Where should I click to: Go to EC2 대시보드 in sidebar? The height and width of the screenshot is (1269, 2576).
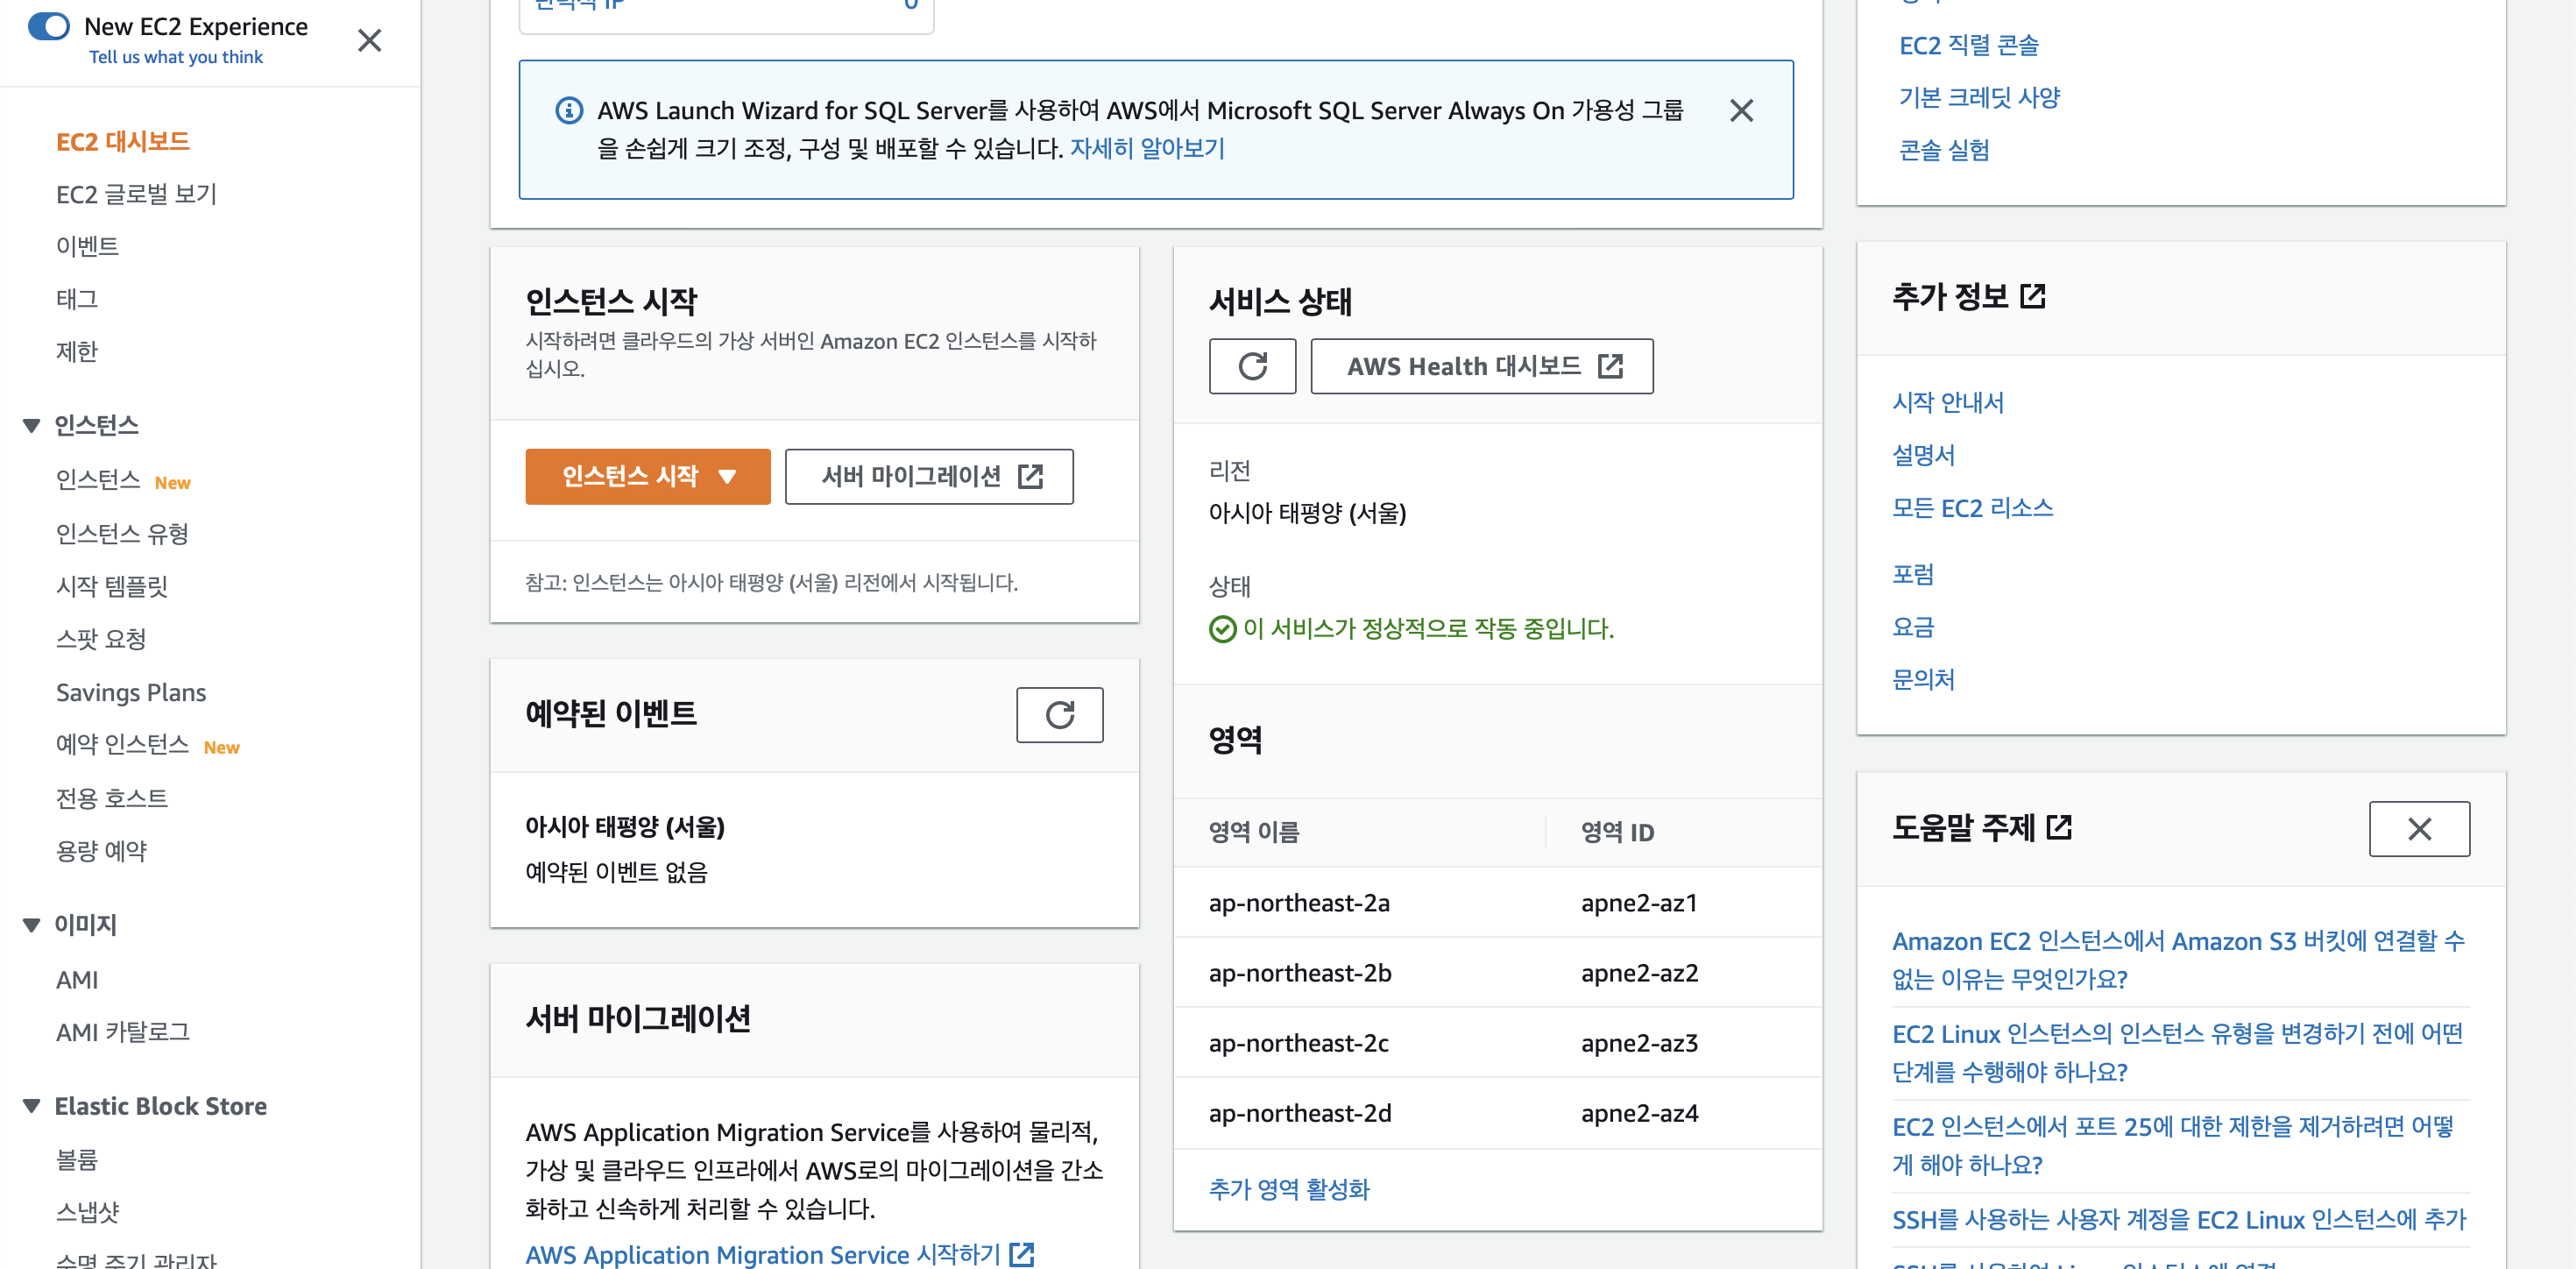click(122, 142)
